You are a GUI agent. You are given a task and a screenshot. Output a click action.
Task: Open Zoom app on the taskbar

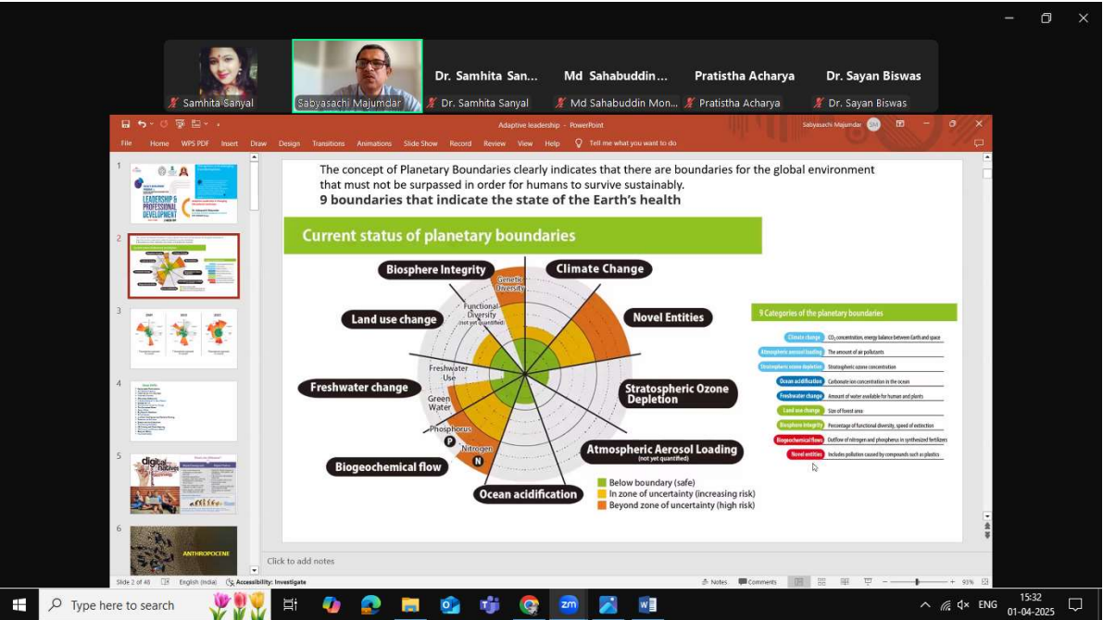569,604
